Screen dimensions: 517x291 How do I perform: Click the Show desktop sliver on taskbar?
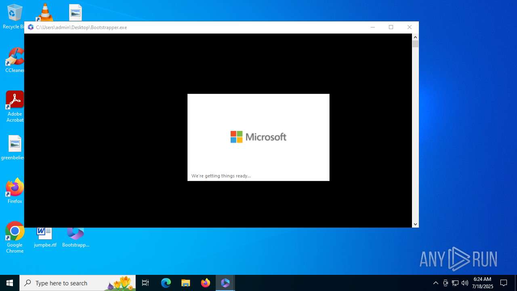(x=516, y=283)
